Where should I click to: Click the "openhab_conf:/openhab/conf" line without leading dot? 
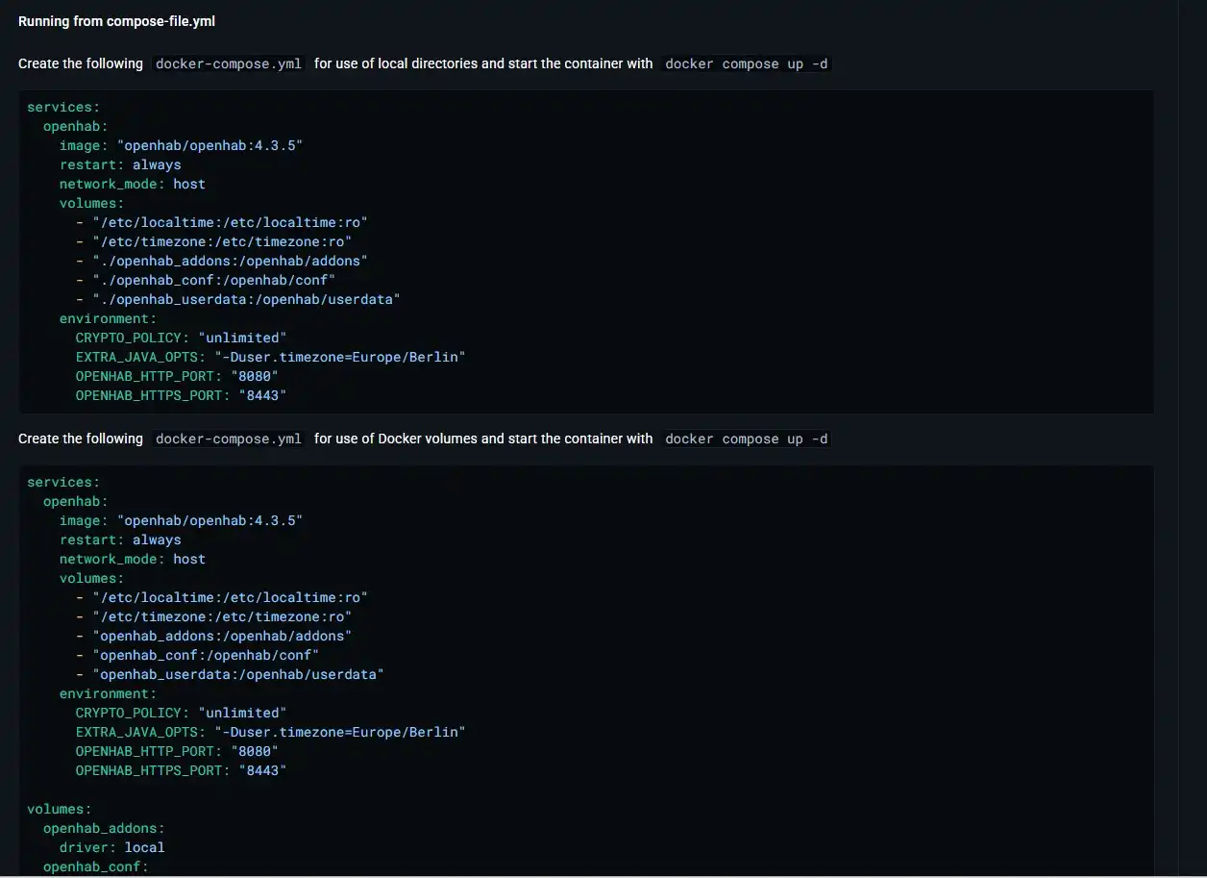[x=198, y=655]
